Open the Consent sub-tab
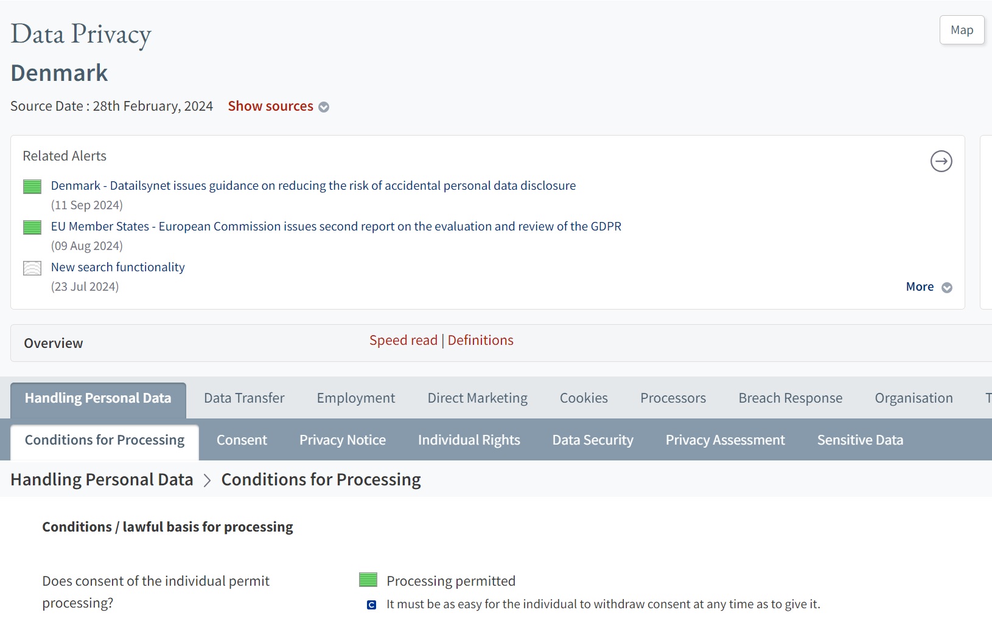 242,440
